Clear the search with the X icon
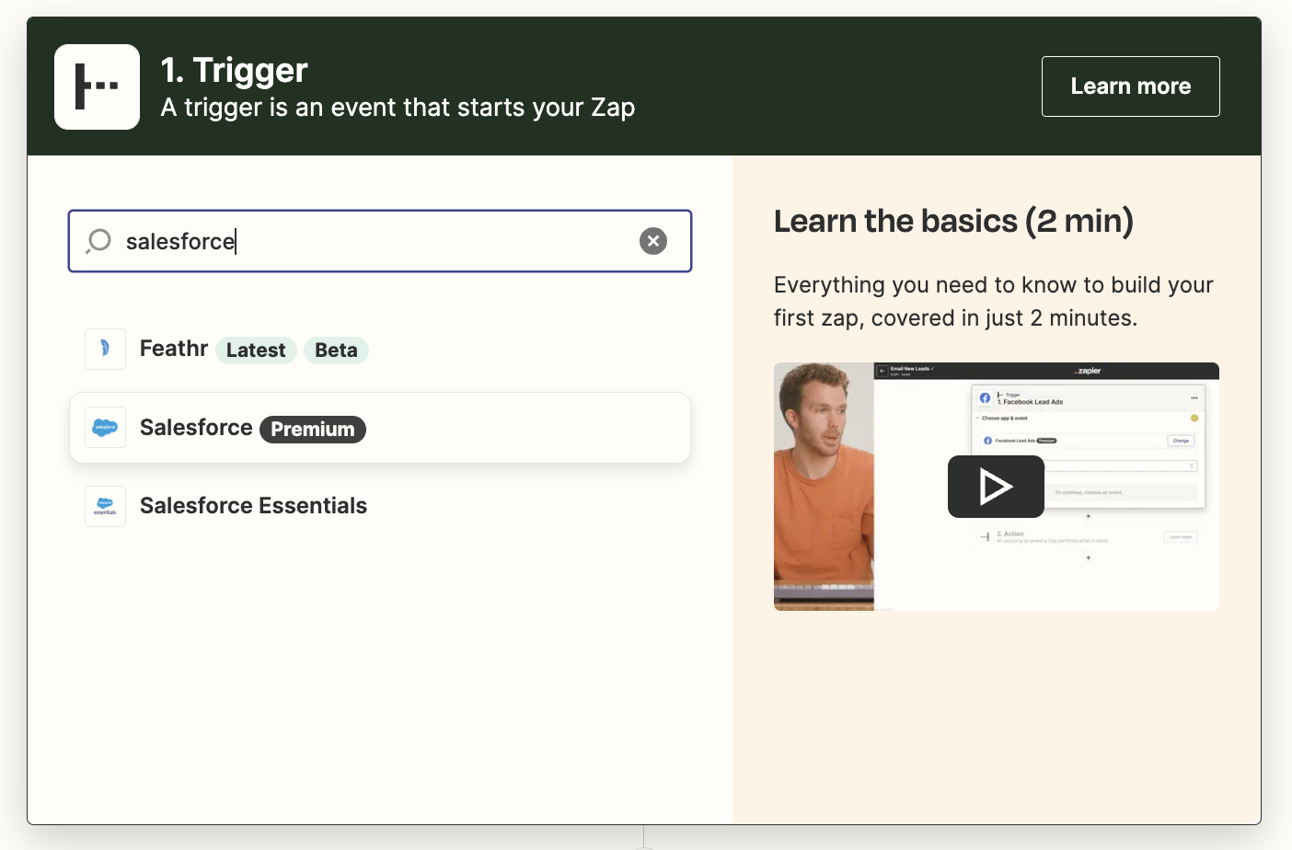Viewport: 1292px width, 850px height. point(653,241)
